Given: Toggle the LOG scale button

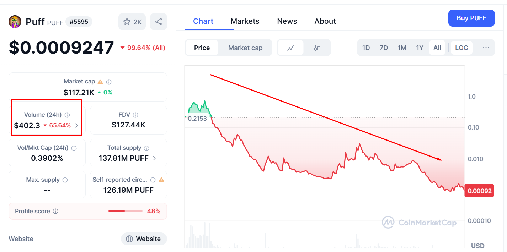Looking at the screenshot, I should point(461,48).
